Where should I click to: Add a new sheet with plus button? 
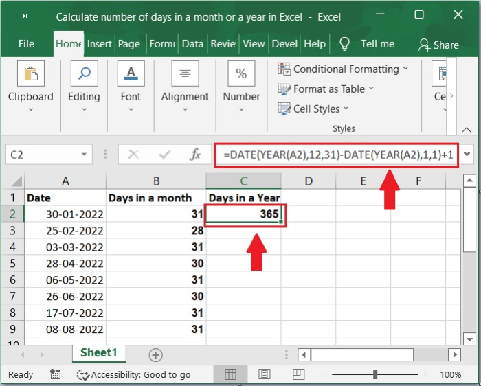click(155, 355)
